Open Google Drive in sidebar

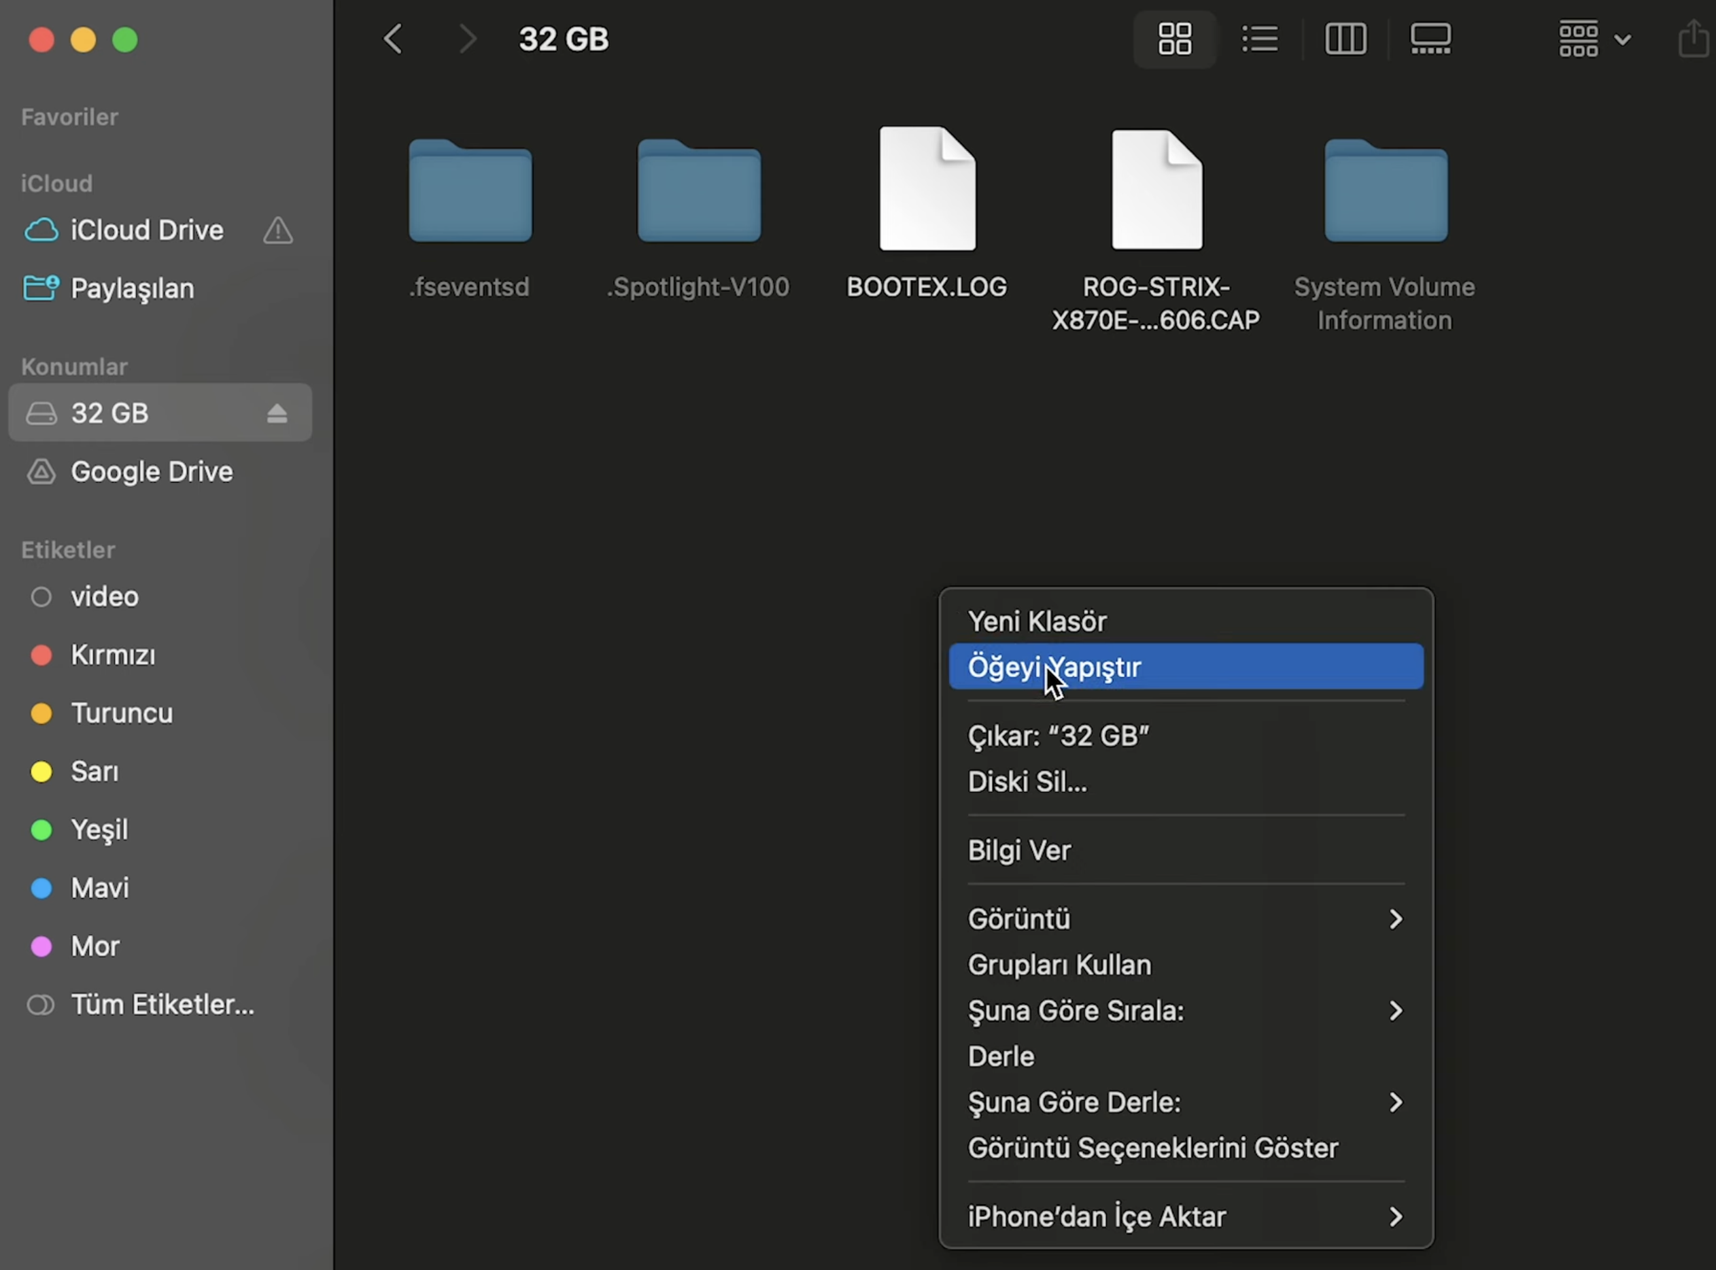(152, 471)
